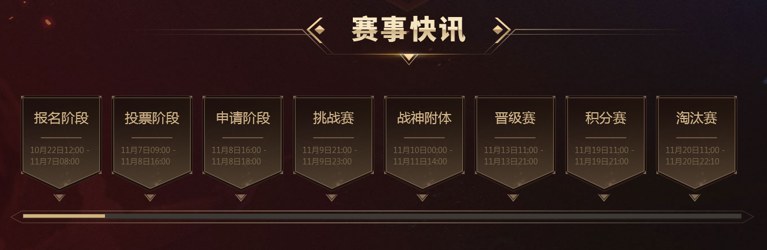767x250 pixels.
Task: Click the arrow marker under 淘汰赛
Action: [694, 197]
